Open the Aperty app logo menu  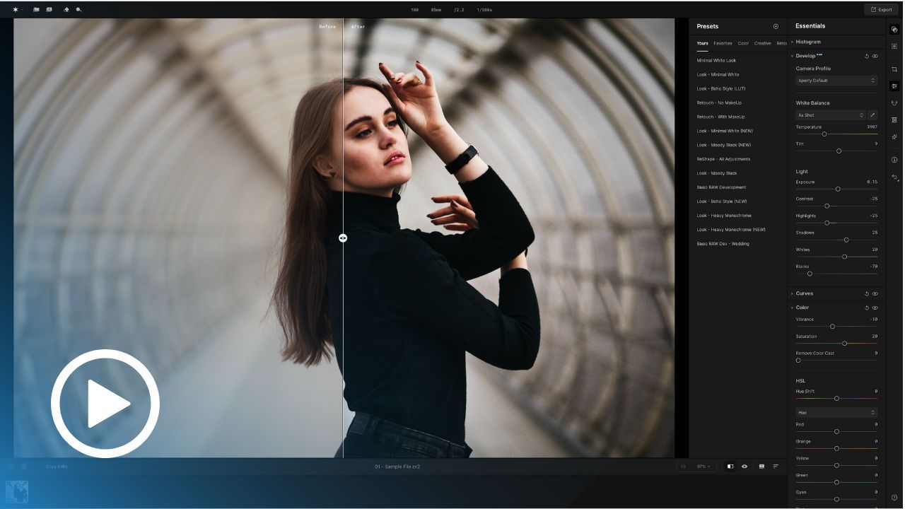(x=15, y=10)
